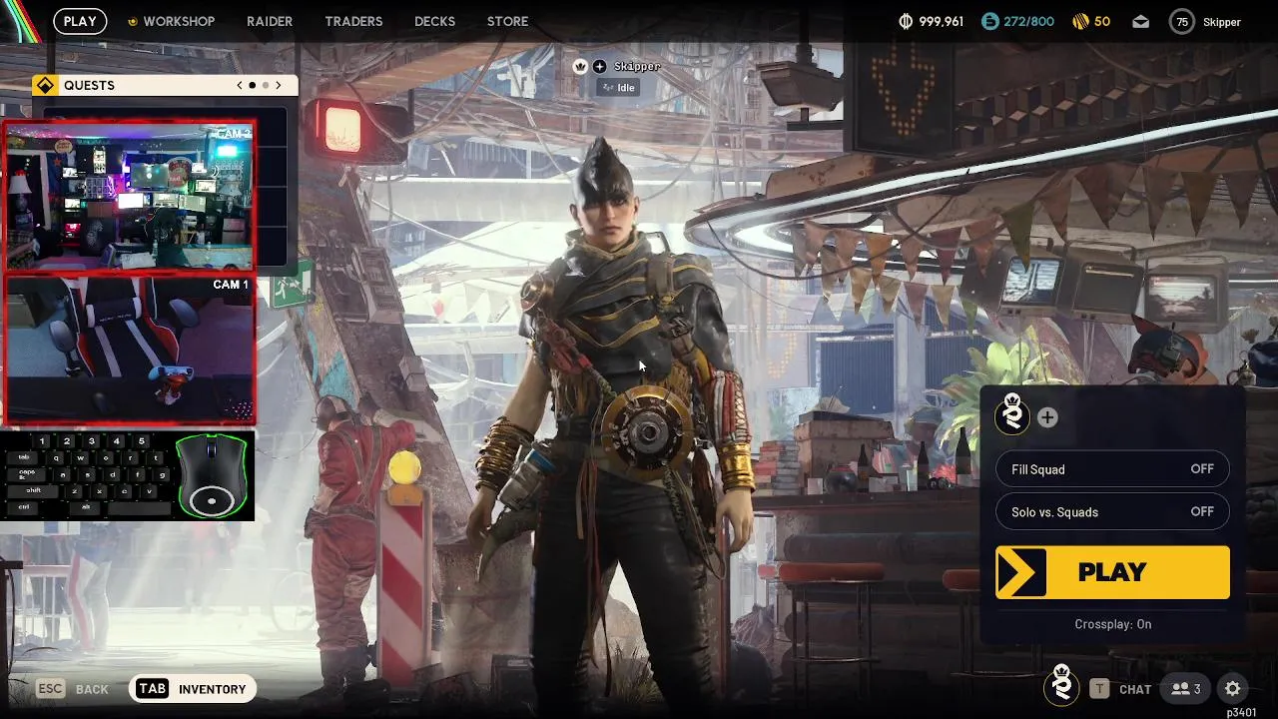Click the T key chat icon

pos(1099,688)
